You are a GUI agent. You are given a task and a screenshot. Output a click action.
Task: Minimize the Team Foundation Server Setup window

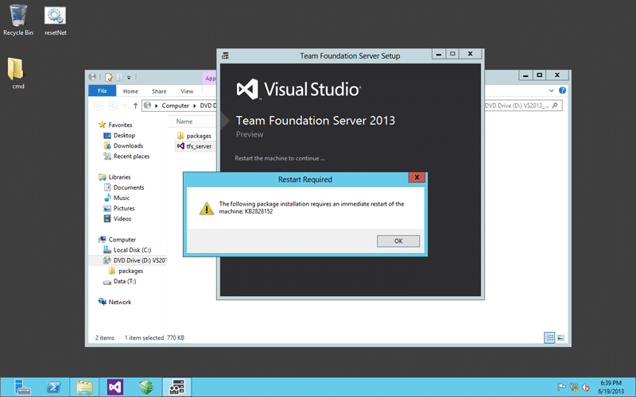pos(438,54)
